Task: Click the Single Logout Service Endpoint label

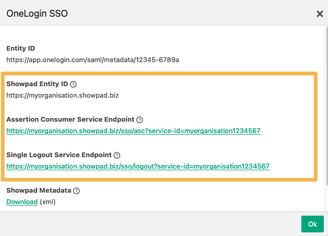Action: [59, 155]
